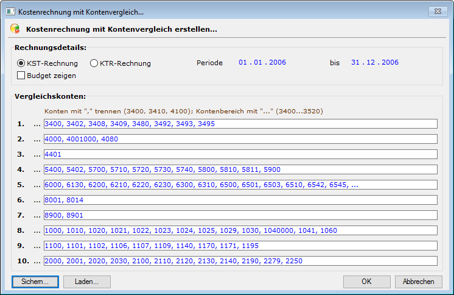This screenshot has height=295, width=454.
Task: Select the KST-Rechnung radio button
Action: [x=21, y=63]
